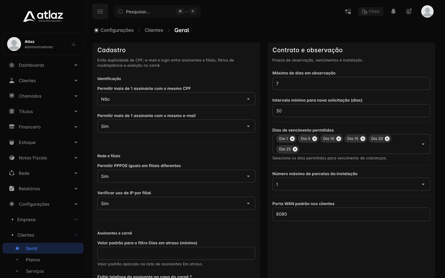Open the same CPF permission dropdown

(176, 99)
